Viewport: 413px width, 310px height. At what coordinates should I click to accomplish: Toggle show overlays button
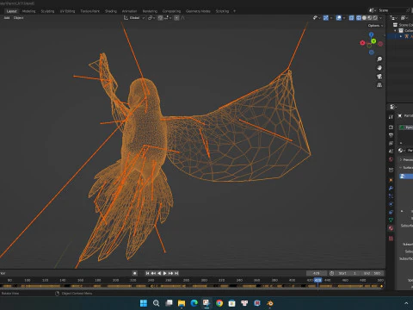click(x=339, y=18)
